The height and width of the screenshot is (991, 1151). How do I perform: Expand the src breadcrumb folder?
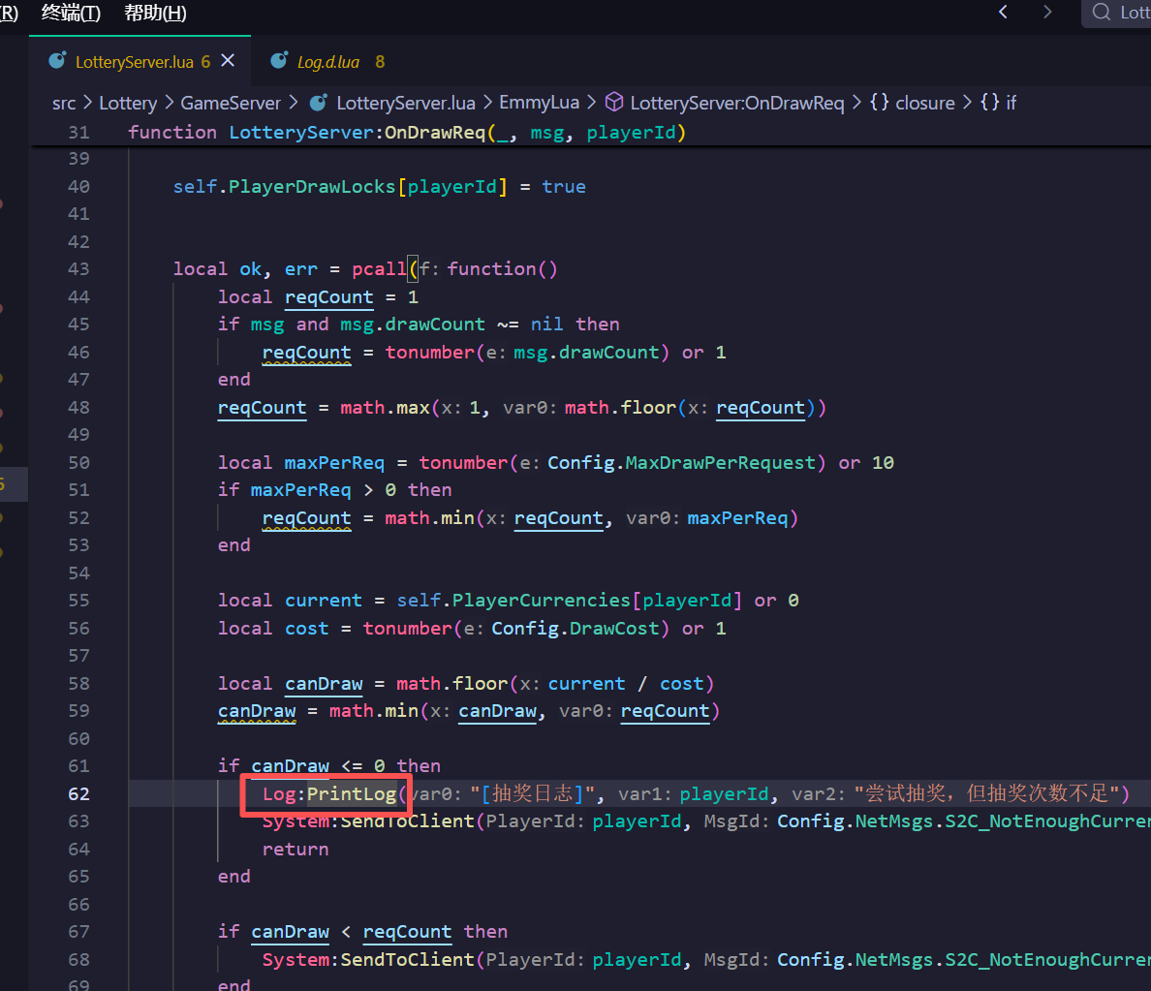[64, 103]
